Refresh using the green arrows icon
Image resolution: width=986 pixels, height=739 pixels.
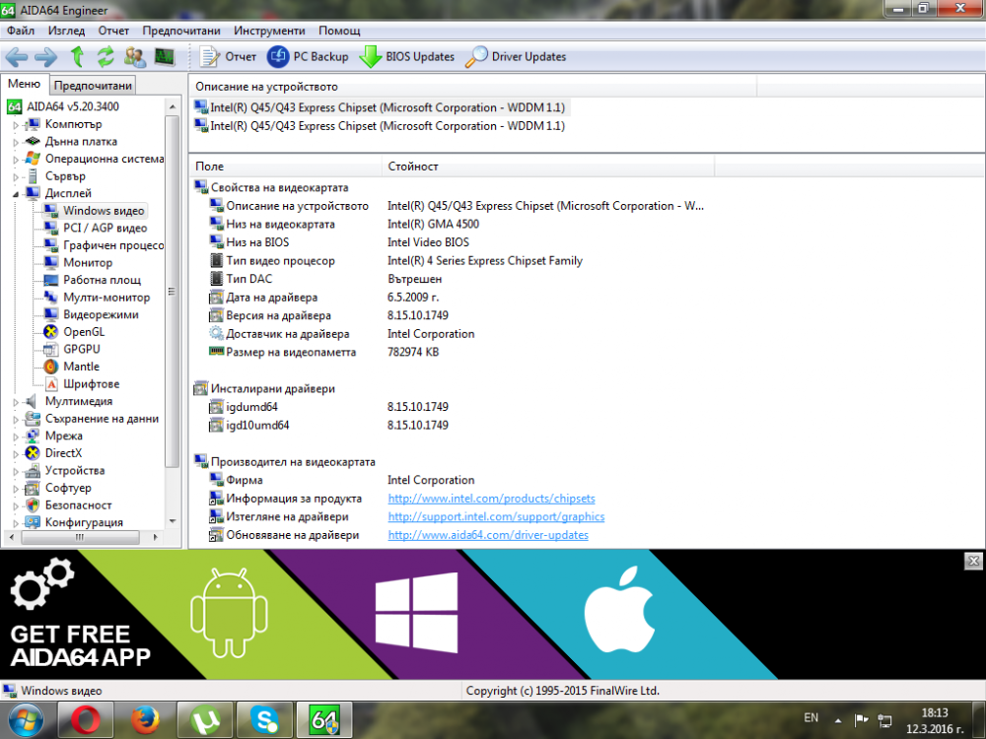[x=106, y=56]
